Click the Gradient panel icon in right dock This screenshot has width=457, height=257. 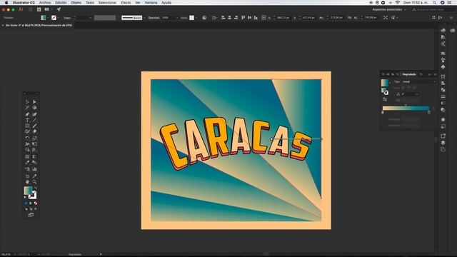443,103
